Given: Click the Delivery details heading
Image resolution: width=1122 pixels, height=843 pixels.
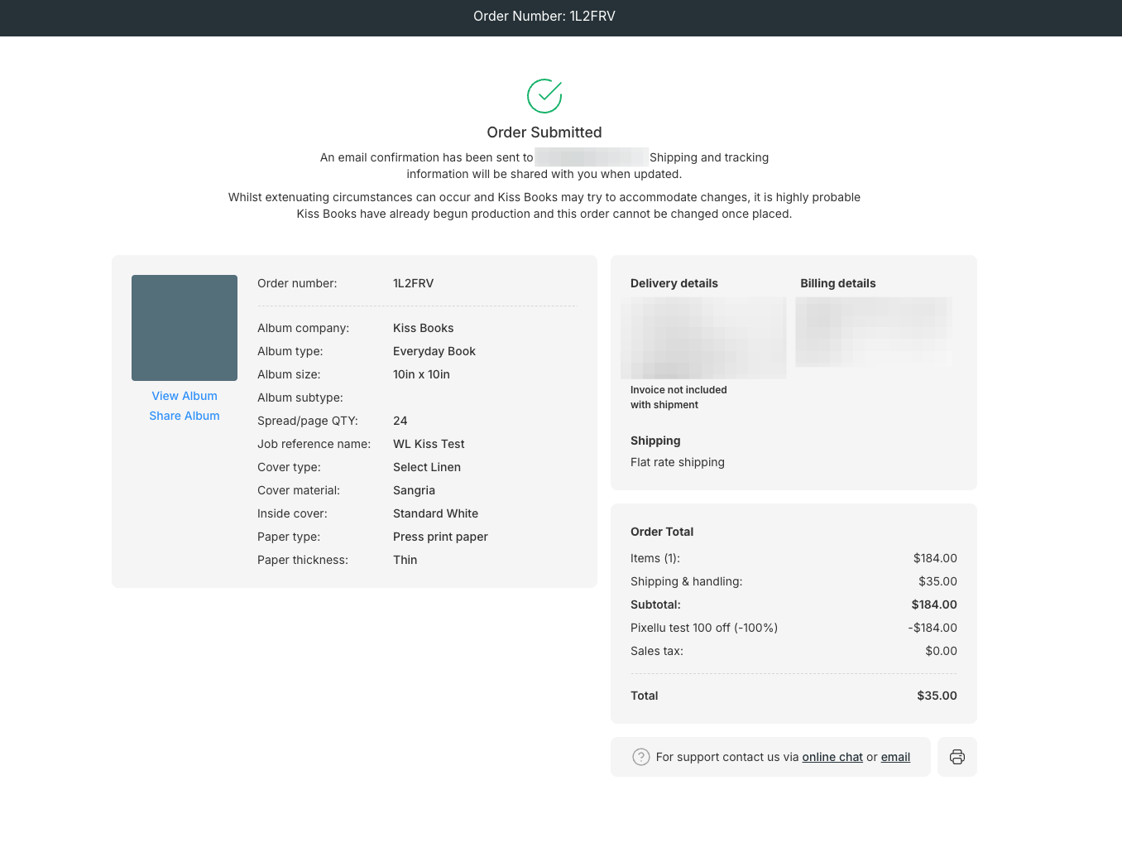Looking at the screenshot, I should pos(674,283).
